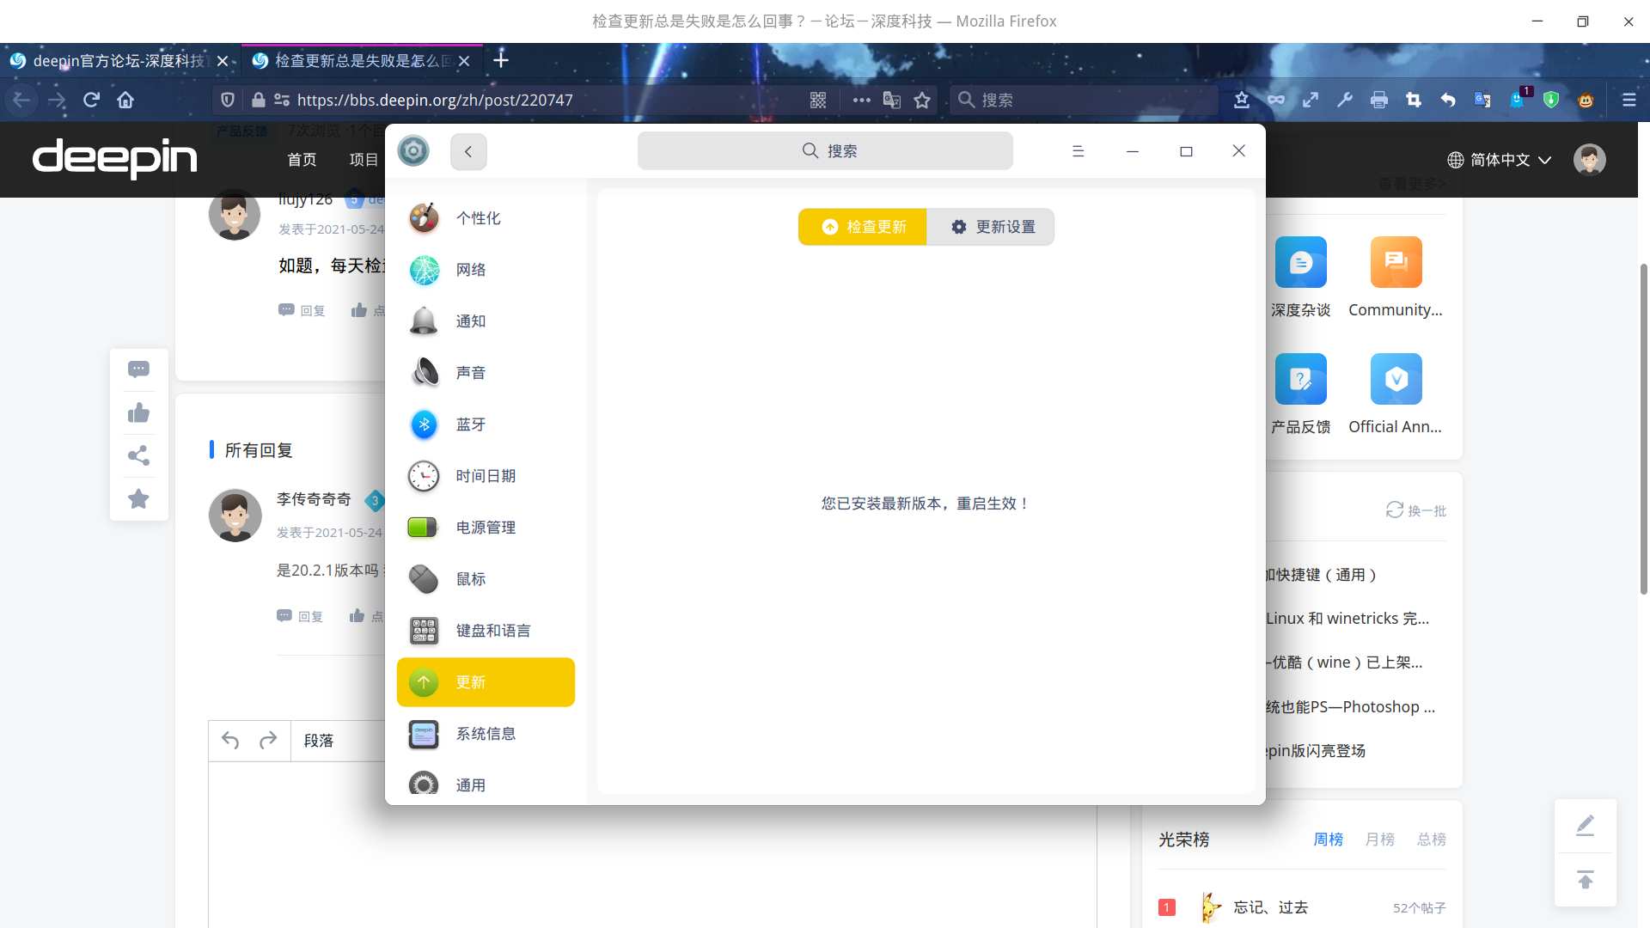The image size is (1650, 928).
Task: Select Power Management with battery icon
Action: pos(485,528)
